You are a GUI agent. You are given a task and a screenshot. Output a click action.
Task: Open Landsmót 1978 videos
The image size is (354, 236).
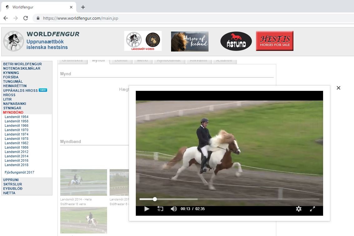[x=17, y=139]
